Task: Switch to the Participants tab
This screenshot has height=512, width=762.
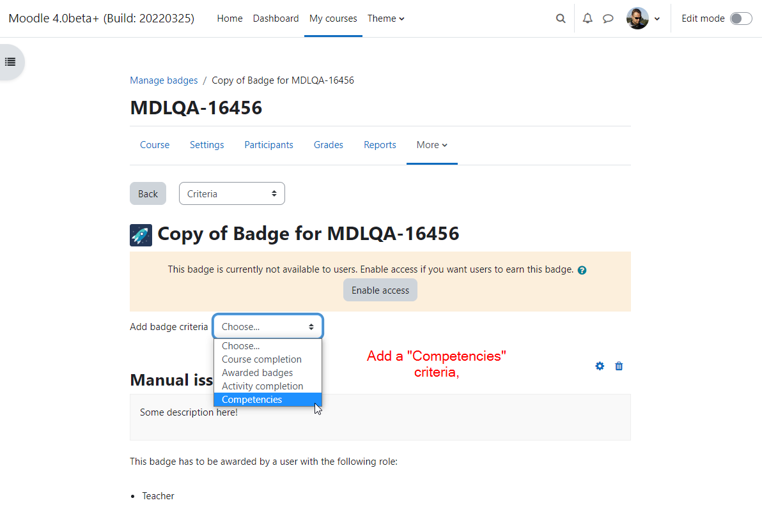Action: coord(268,145)
